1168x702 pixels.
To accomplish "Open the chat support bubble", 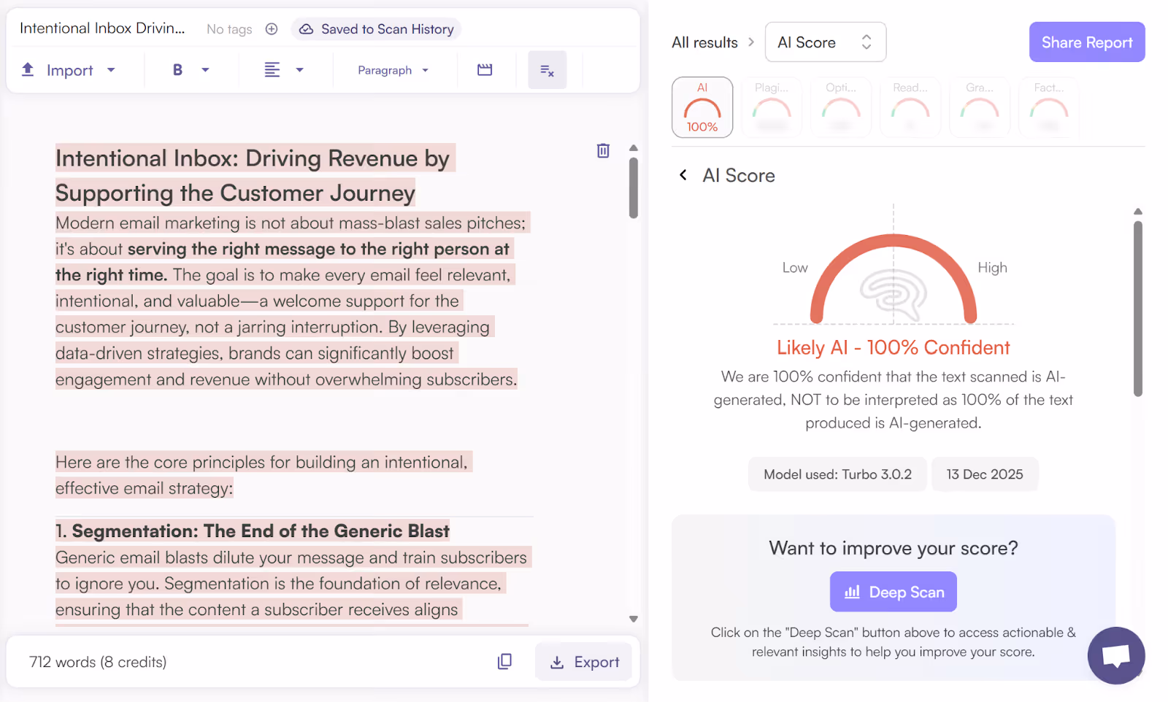I will [x=1115, y=655].
